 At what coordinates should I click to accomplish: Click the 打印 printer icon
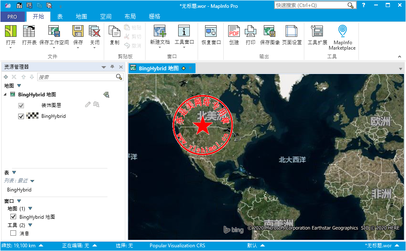(x=251, y=31)
